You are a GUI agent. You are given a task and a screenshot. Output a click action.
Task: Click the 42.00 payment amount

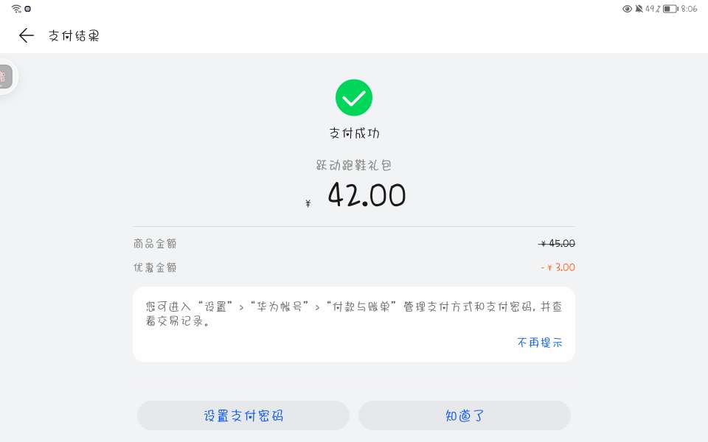click(367, 196)
